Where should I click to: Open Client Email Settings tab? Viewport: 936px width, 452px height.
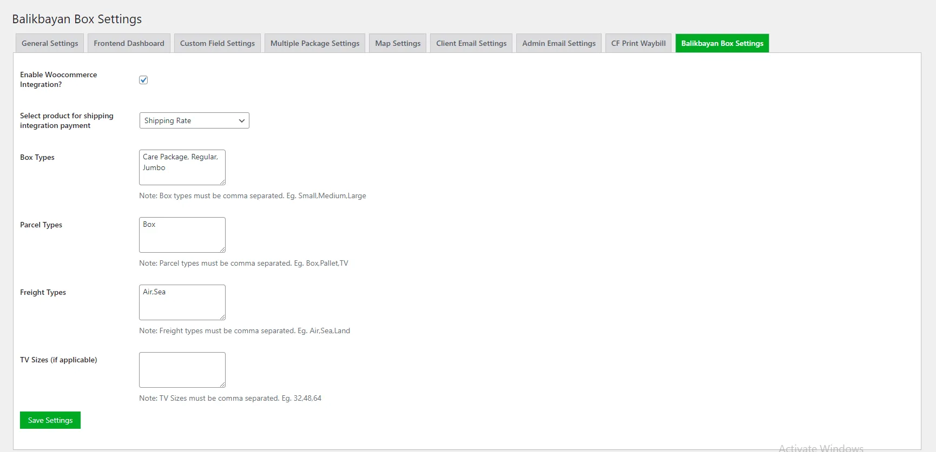point(471,43)
